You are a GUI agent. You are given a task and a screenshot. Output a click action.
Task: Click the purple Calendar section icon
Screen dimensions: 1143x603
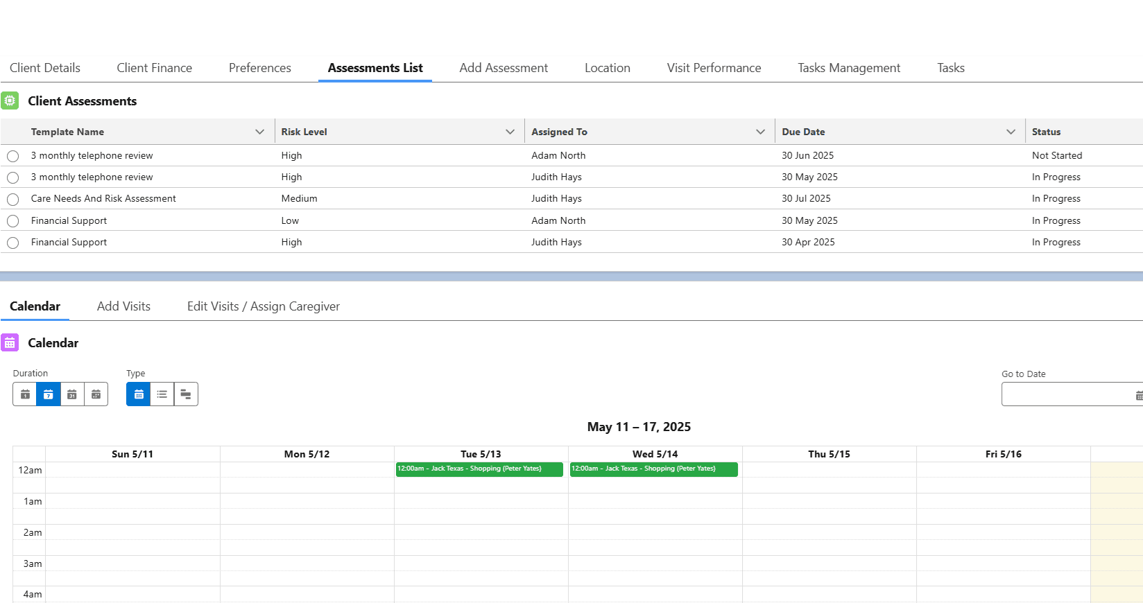coord(10,342)
